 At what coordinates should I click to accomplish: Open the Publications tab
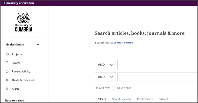pos(145,99)
